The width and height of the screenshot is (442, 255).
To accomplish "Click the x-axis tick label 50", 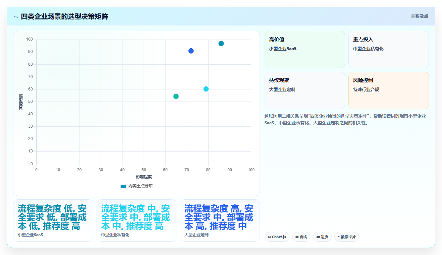I will pyautogui.click(x=144, y=170).
